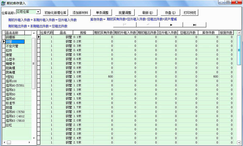Select 扣件 in the product list
The height and width of the screenshot is (146, 243).
(15, 50)
